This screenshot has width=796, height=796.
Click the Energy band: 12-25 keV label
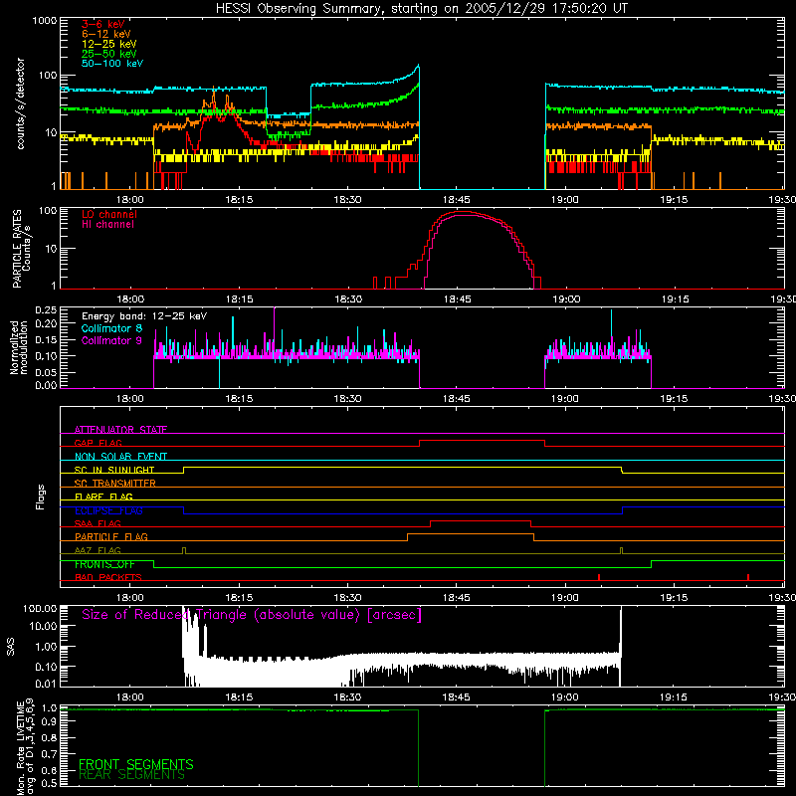tap(144, 316)
